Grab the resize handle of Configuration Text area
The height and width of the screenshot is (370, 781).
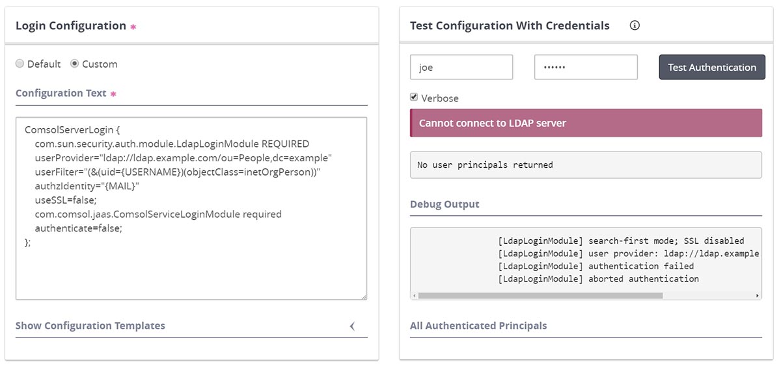pyautogui.click(x=363, y=296)
